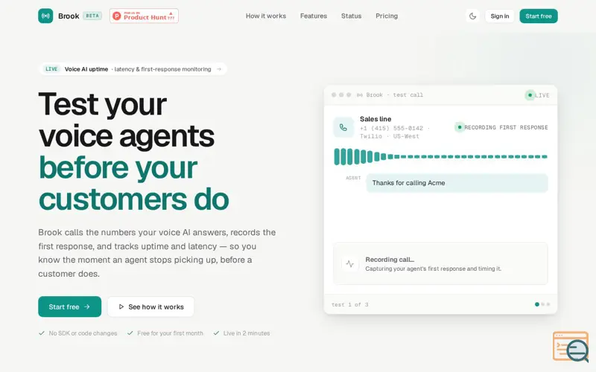Click the small signal icon in test call titlebar
This screenshot has width=596, height=372.
(360, 95)
